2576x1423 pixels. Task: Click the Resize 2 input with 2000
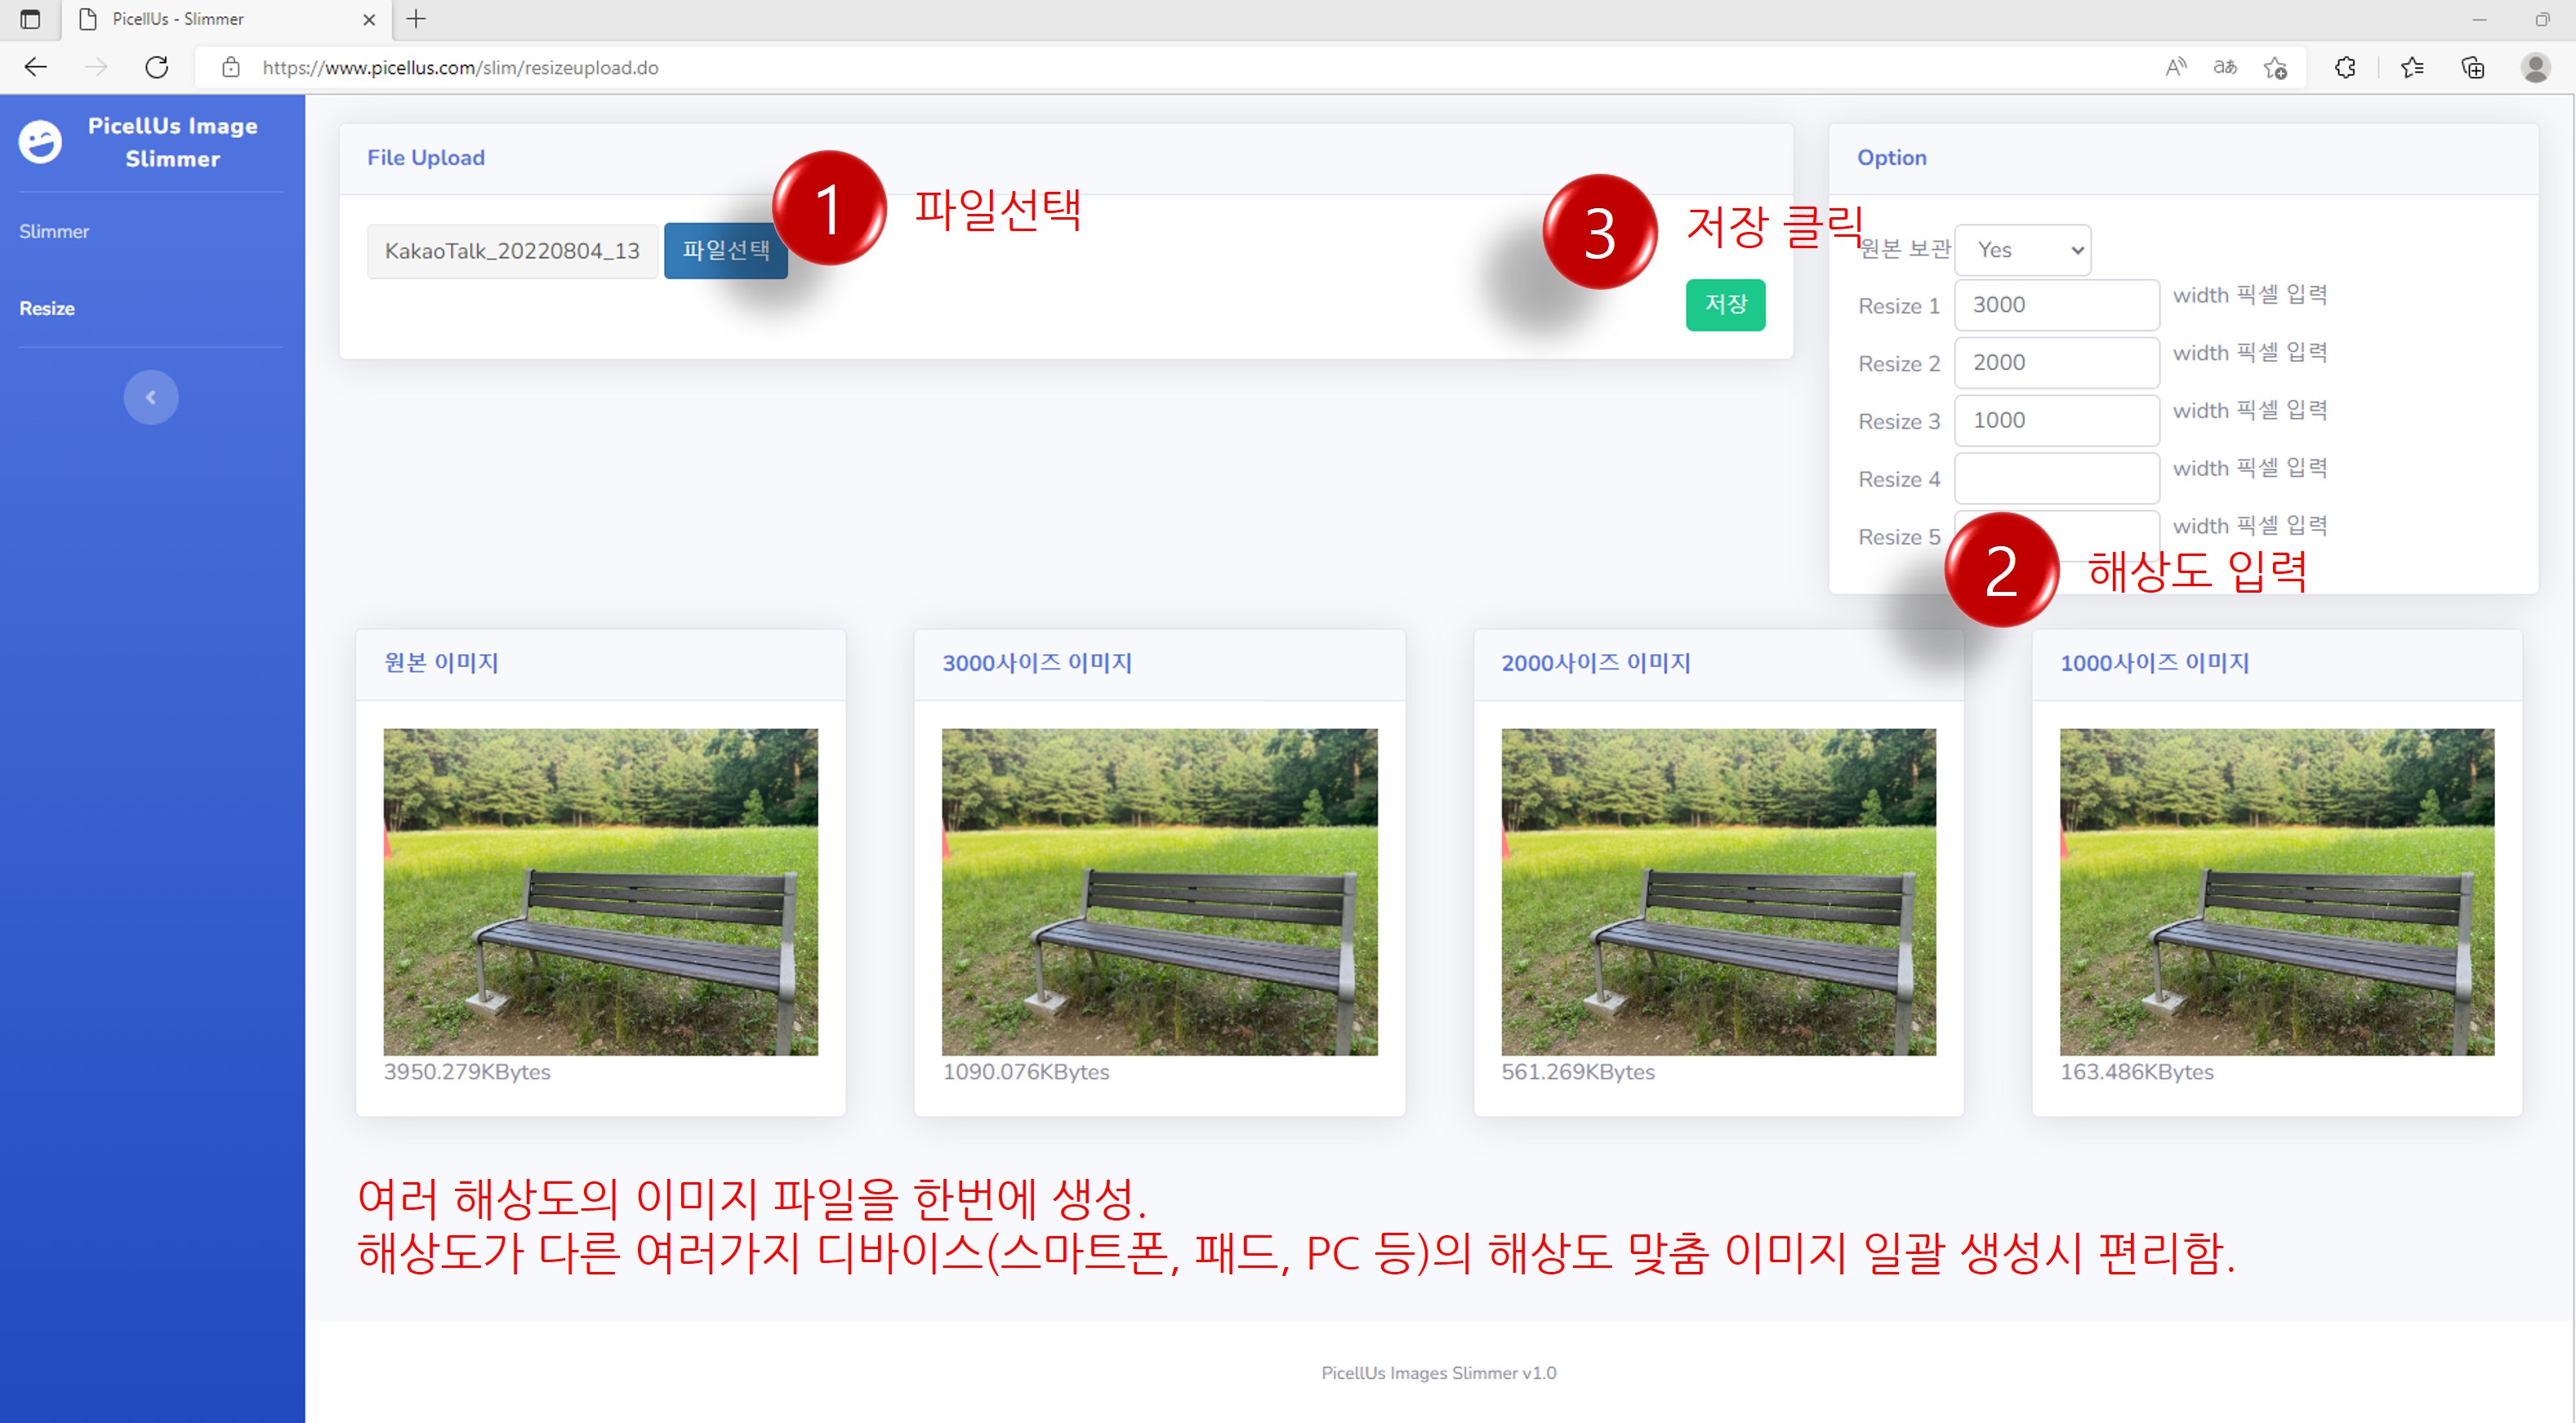2057,362
